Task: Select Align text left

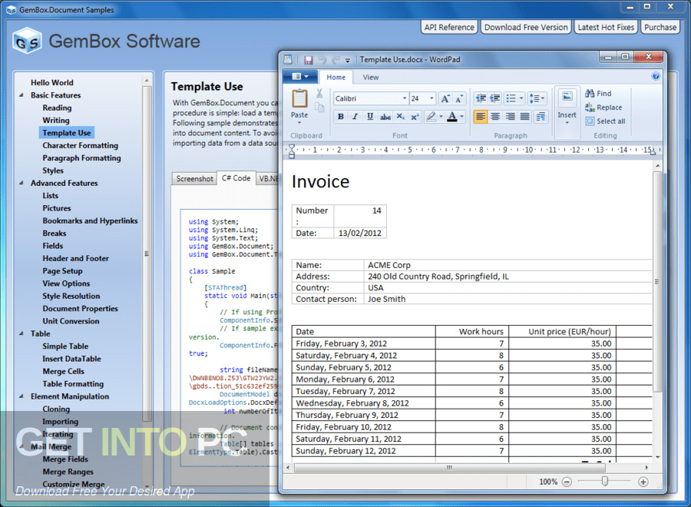Action: pos(481,117)
